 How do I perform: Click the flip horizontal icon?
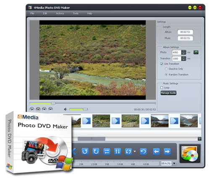[x=107, y=151]
